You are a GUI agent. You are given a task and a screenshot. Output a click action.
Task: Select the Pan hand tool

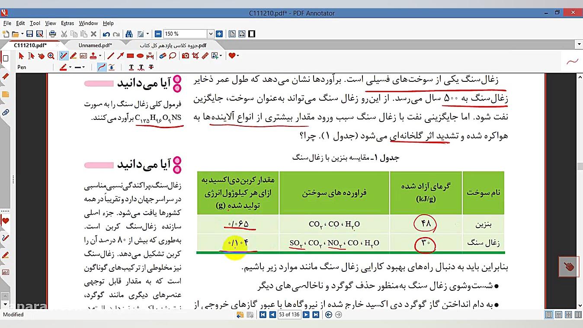[x=42, y=56]
